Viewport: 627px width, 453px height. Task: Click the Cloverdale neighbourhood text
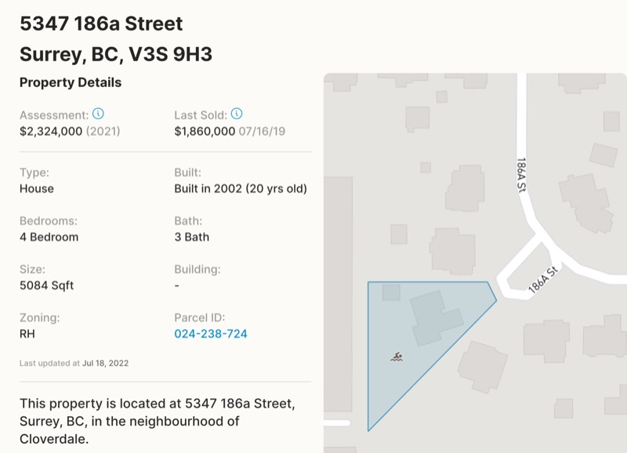click(x=54, y=439)
